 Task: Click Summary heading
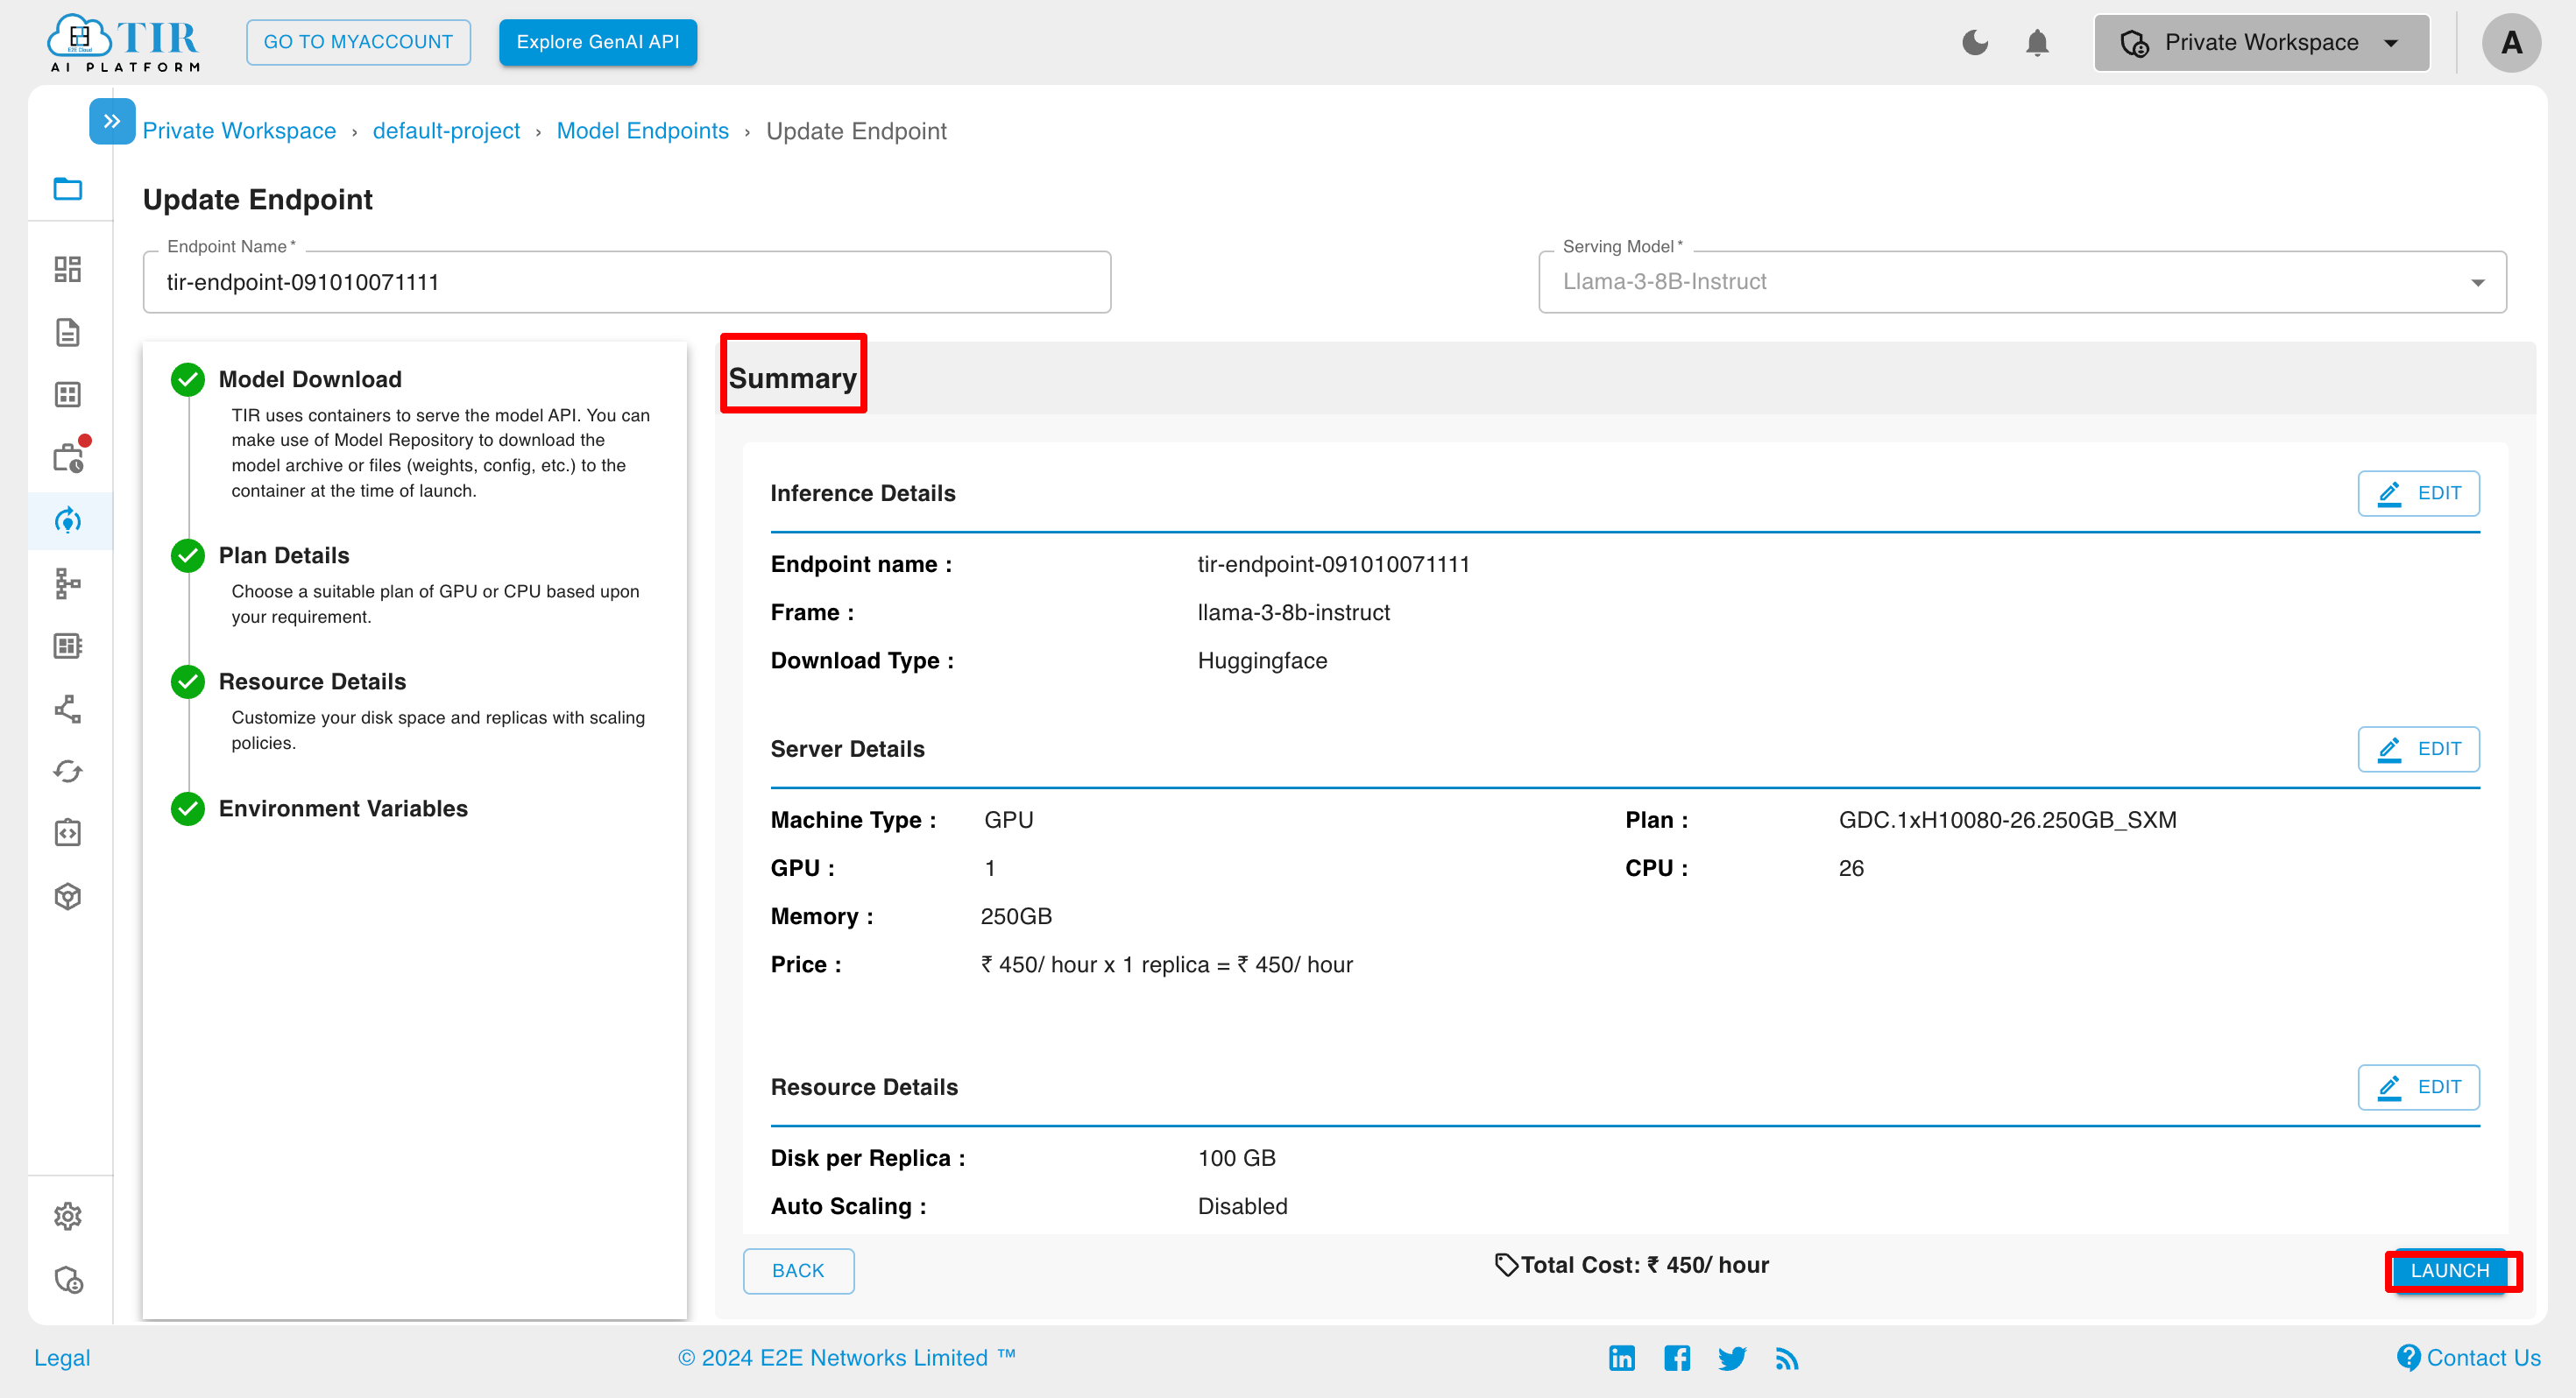[x=793, y=378]
